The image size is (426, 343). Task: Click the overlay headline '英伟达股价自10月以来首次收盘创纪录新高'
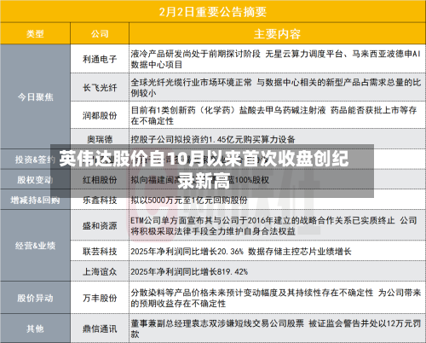coord(204,170)
